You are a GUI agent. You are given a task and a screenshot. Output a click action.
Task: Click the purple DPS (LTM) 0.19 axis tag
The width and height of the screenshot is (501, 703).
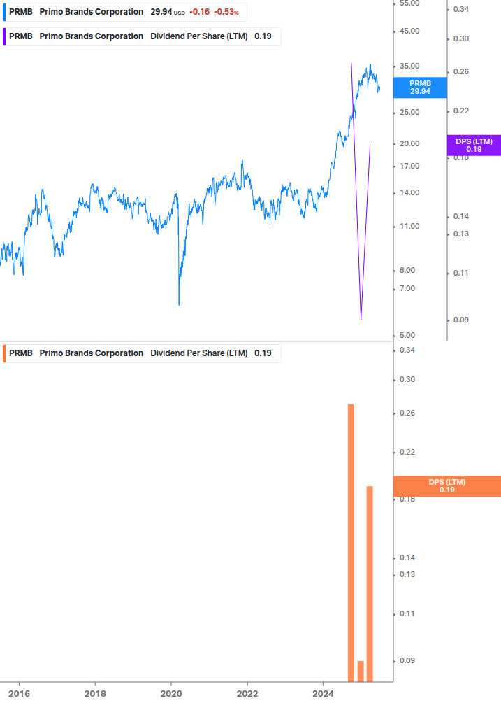(x=474, y=145)
